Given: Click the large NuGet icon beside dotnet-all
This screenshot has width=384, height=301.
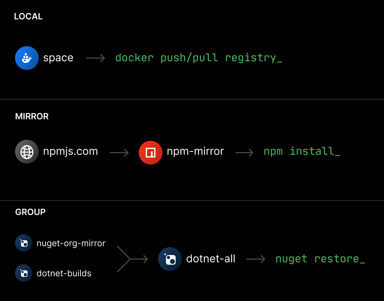Looking at the screenshot, I should [x=170, y=259].
